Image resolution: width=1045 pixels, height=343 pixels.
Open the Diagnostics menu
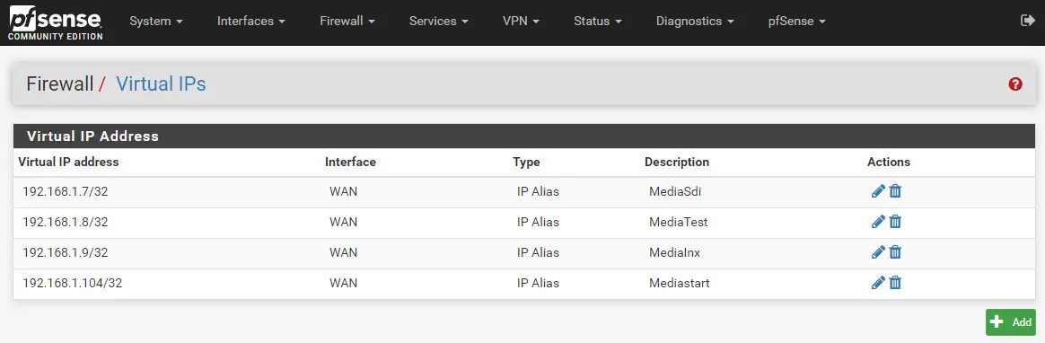coord(695,22)
